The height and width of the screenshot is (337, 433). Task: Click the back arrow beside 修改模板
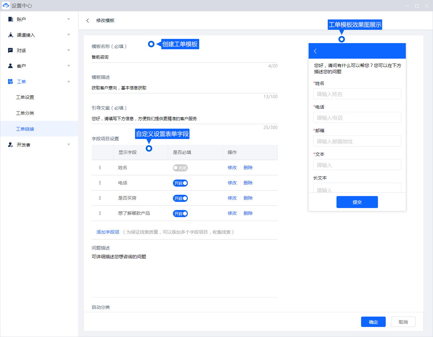[x=87, y=20]
